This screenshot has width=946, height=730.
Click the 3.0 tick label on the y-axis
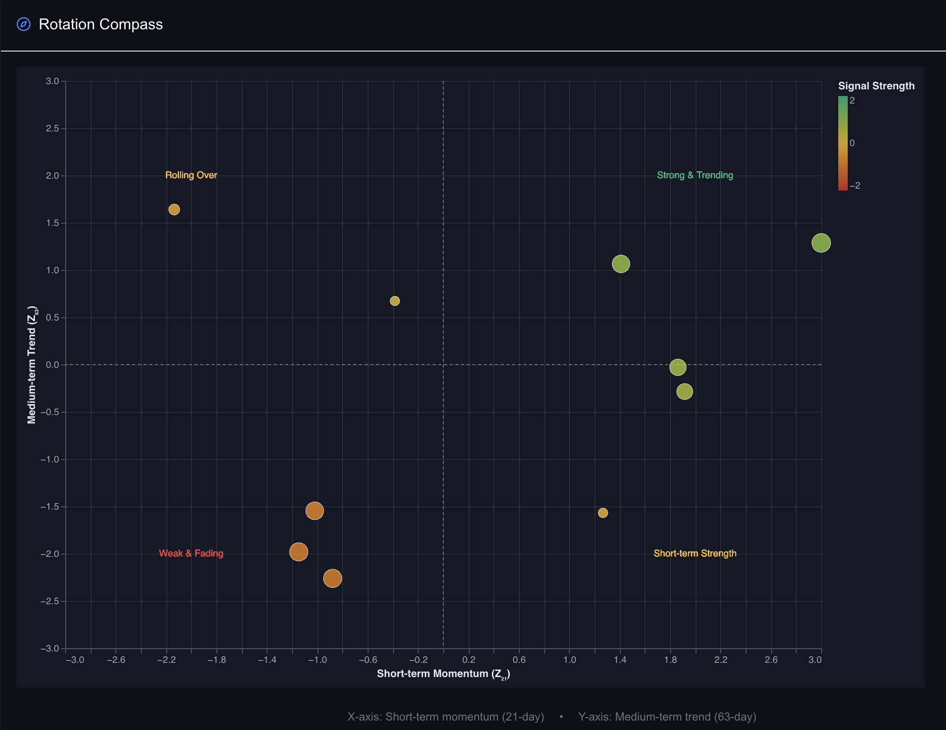(52, 81)
